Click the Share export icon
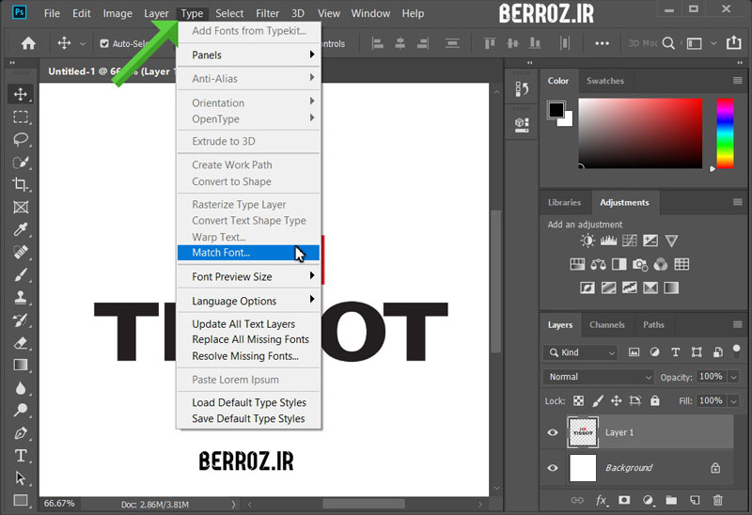Image resolution: width=752 pixels, height=515 pixels. pyautogui.click(x=733, y=42)
